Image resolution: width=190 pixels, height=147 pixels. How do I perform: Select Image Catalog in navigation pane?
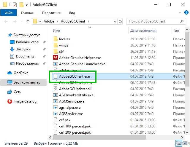pyautogui.click(x=25, y=101)
